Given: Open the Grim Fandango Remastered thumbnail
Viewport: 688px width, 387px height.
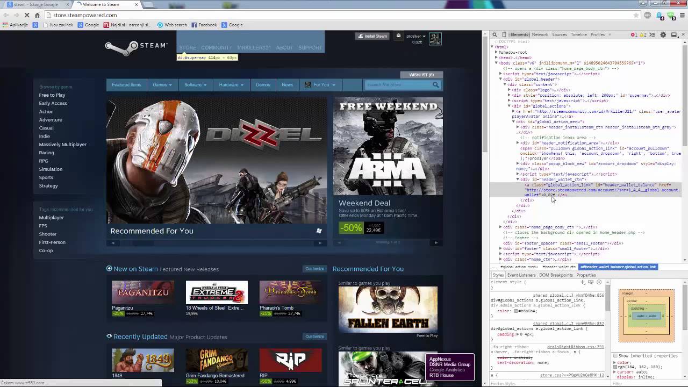Looking at the screenshot, I should pos(217,360).
